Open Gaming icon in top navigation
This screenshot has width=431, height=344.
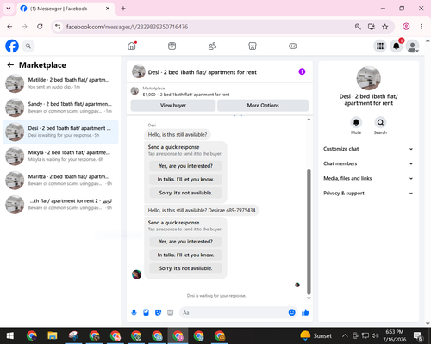click(x=293, y=46)
